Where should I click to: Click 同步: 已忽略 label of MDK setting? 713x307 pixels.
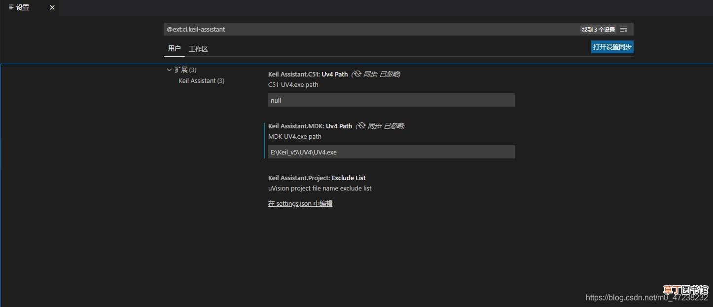tap(386, 126)
